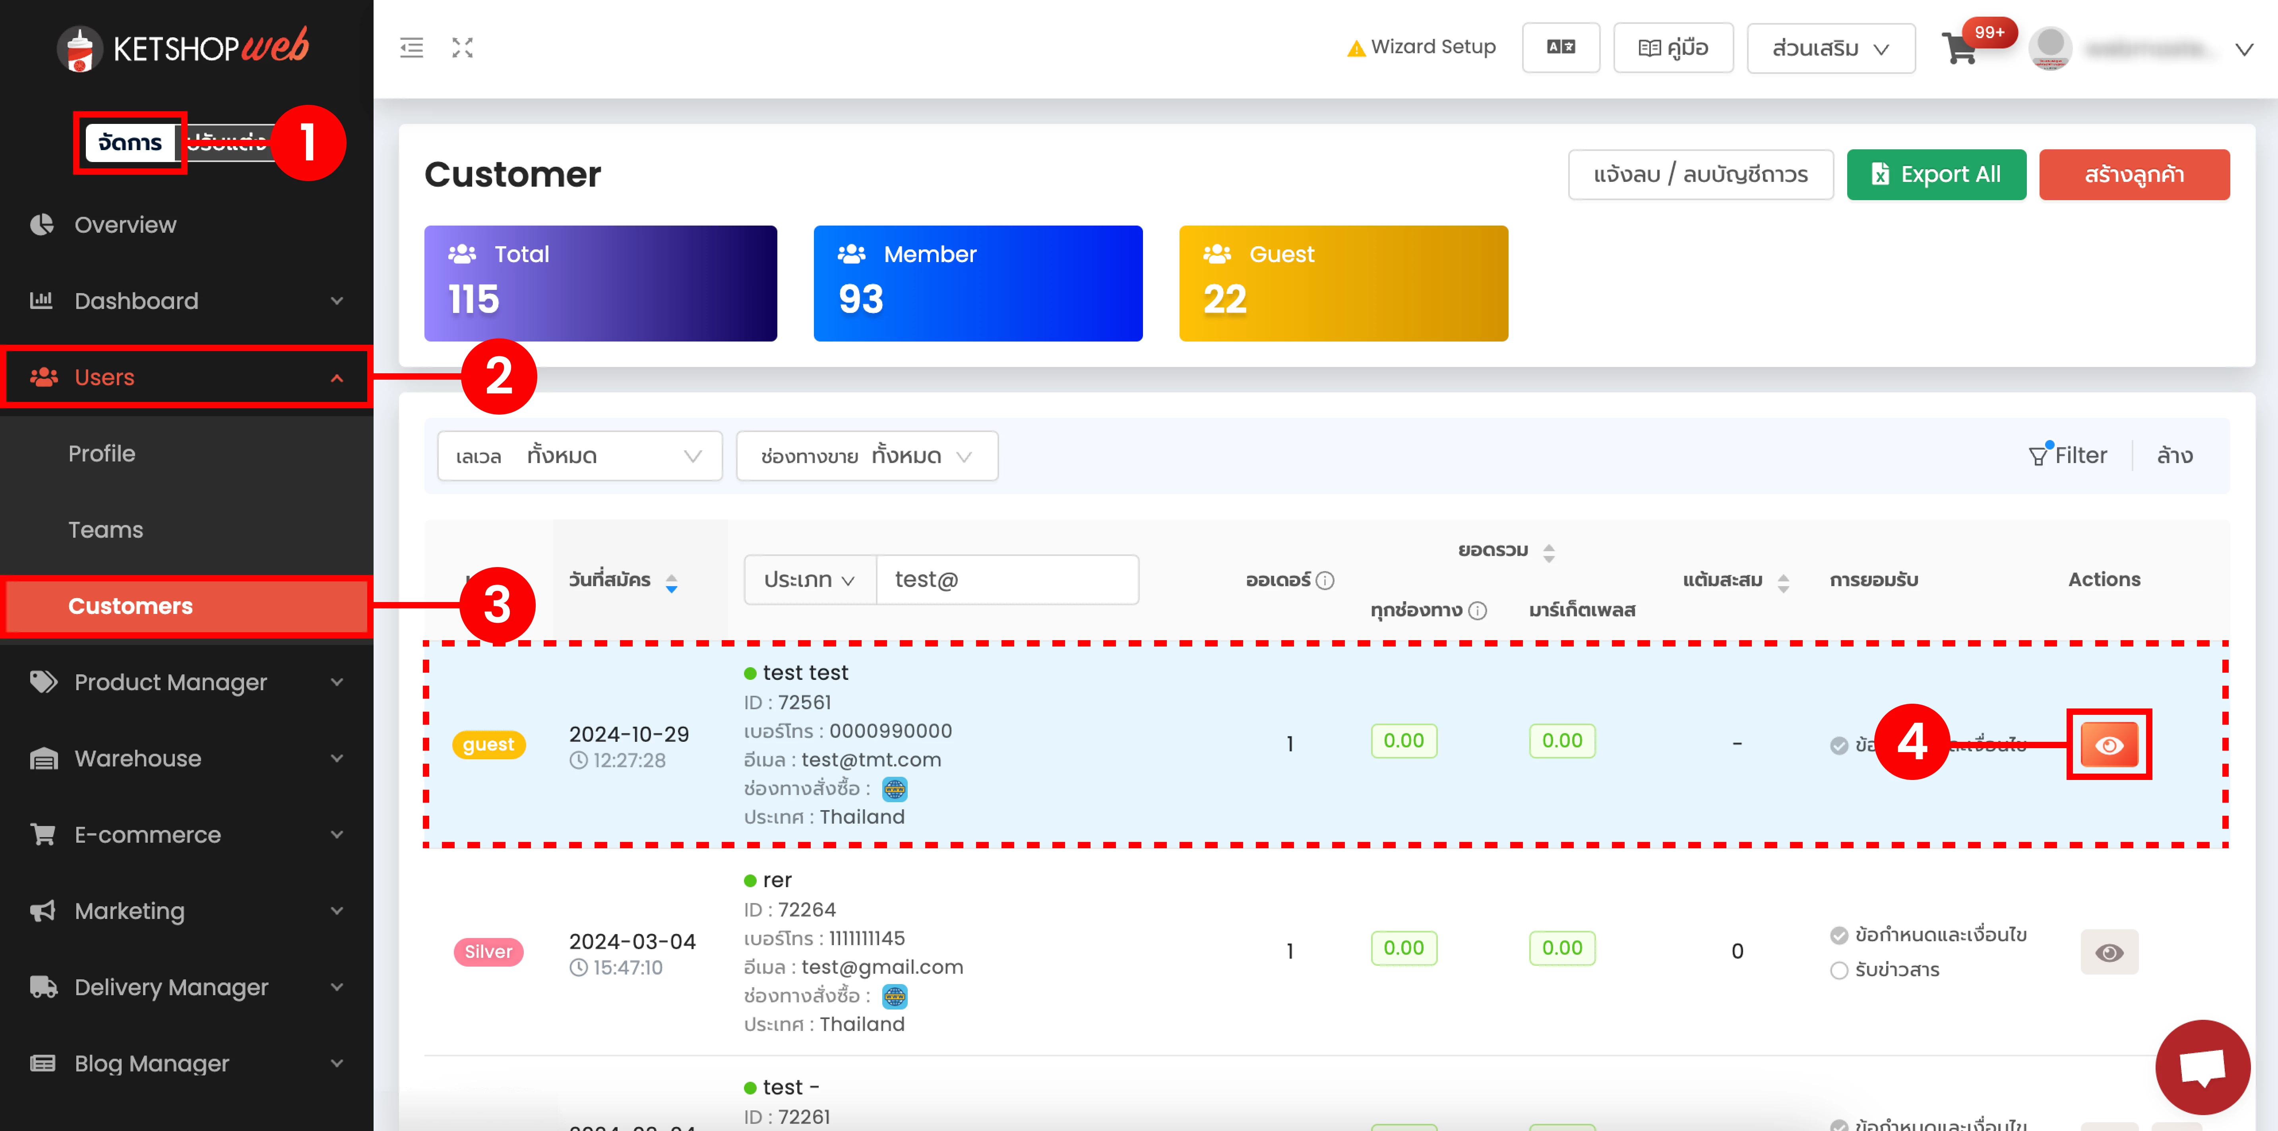This screenshot has height=1131, width=2278.
Task: Click web channel icon for test test
Action: (895, 789)
